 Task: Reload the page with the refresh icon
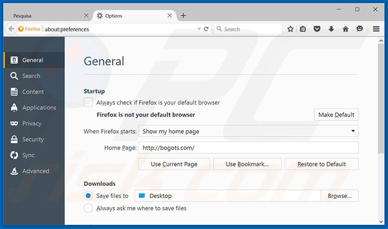point(206,29)
